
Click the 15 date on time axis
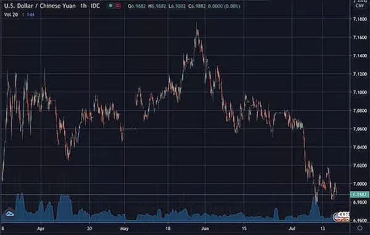[244, 228]
